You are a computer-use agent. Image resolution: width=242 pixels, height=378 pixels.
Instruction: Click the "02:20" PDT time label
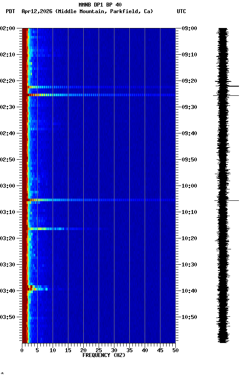point(7,81)
